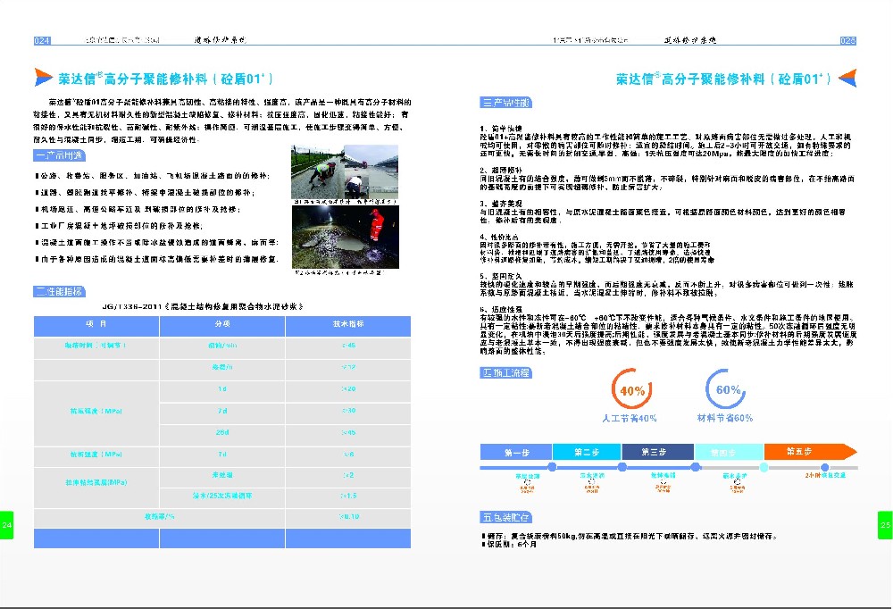
Task: Click timeline dot after 第一步
Action: coord(551,467)
